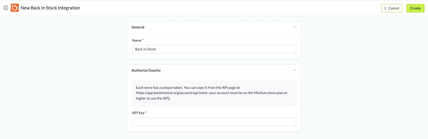Click the left chevron inside Cancel button
The image size is (428, 139).
385,8
